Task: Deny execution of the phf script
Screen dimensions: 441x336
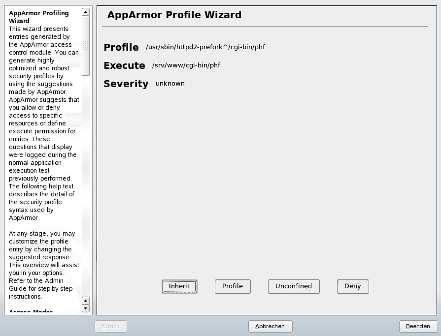Action: click(x=353, y=286)
